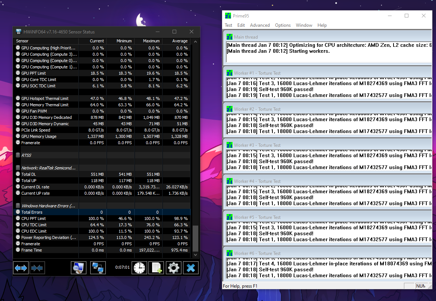The height and width of the screenshot is (301, 436).
Task: Click the Worker #5 window icon
Action: tap(230, 217)
